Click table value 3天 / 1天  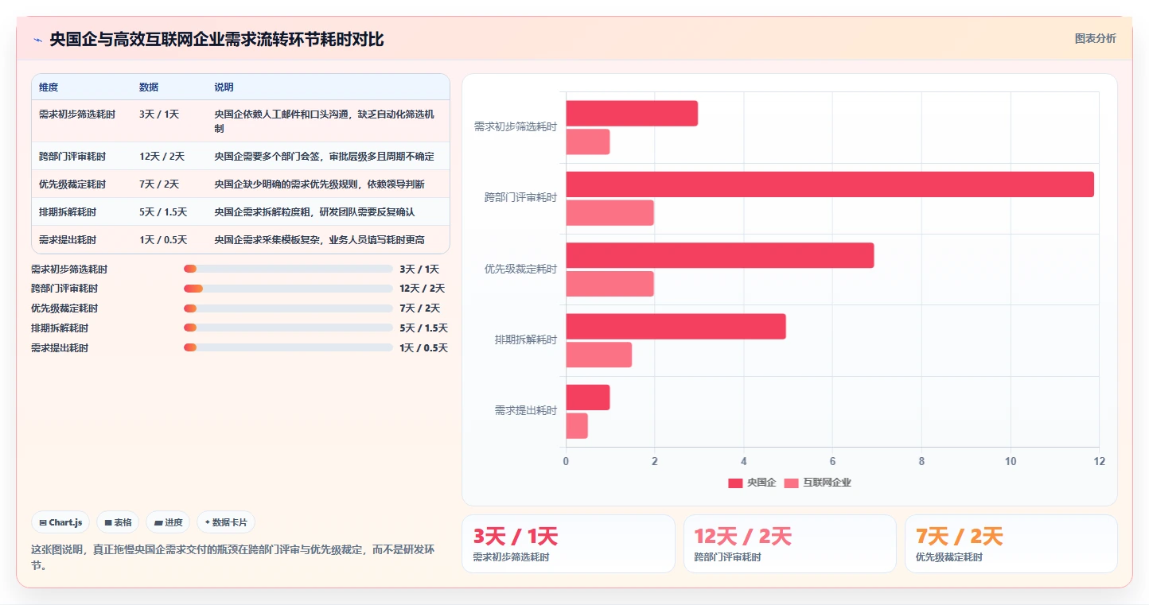[159, 114]
